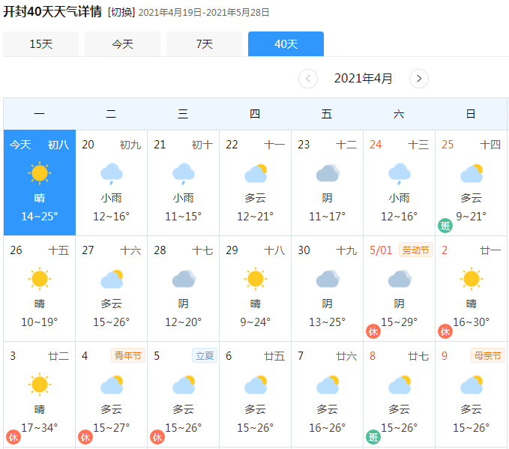Viewport: 509px width, 449px height.
Task: Click light rain icon on day 20
Action: [x=112, y=174]
